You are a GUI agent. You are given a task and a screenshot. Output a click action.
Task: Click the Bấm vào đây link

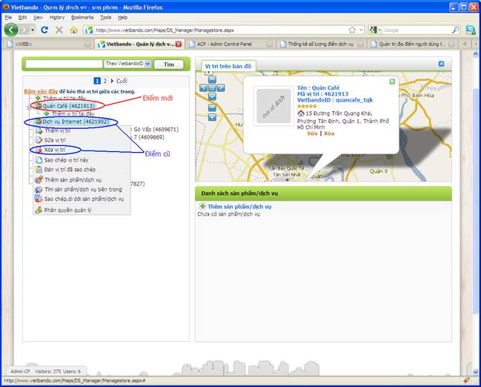41,91
